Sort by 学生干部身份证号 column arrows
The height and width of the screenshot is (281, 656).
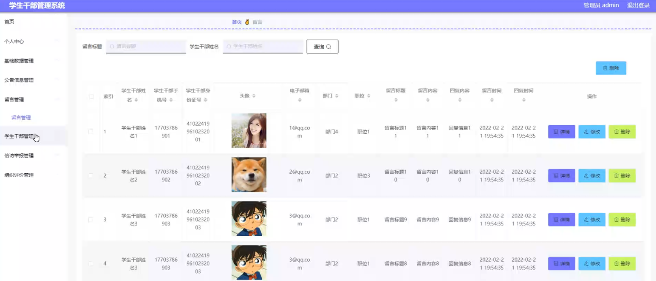(x=206, y=100)
